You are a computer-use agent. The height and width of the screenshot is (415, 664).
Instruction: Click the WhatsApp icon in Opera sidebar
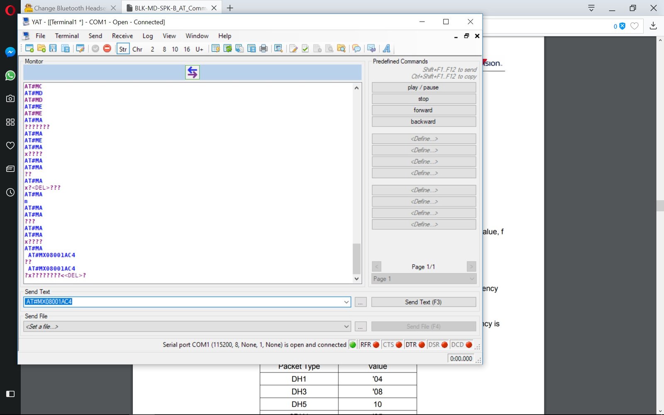10,76
